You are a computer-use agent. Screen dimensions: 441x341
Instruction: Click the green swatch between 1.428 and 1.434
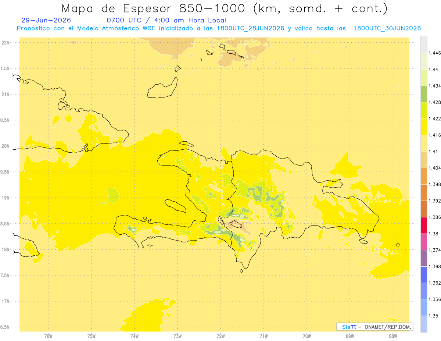point(424,94)
